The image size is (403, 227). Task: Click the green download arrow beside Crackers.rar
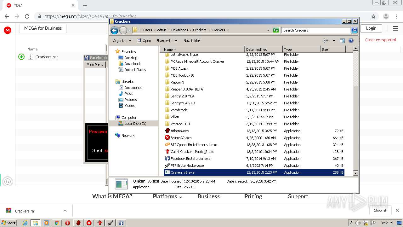pos(21,57)
